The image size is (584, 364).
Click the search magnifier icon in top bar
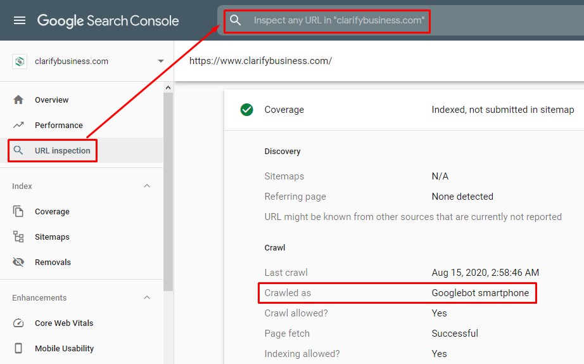(235, 20)
